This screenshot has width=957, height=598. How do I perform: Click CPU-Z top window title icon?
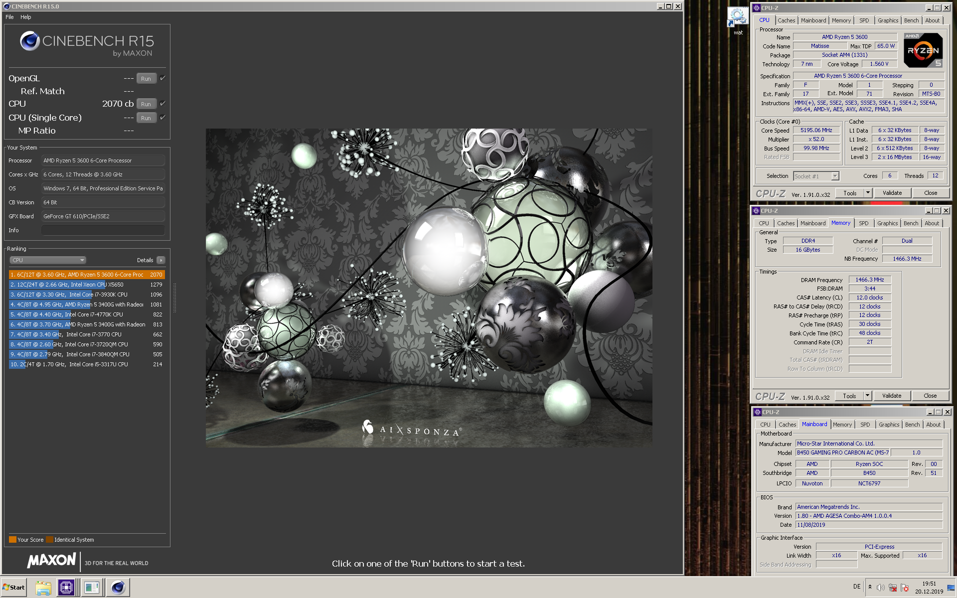[757, 8]
